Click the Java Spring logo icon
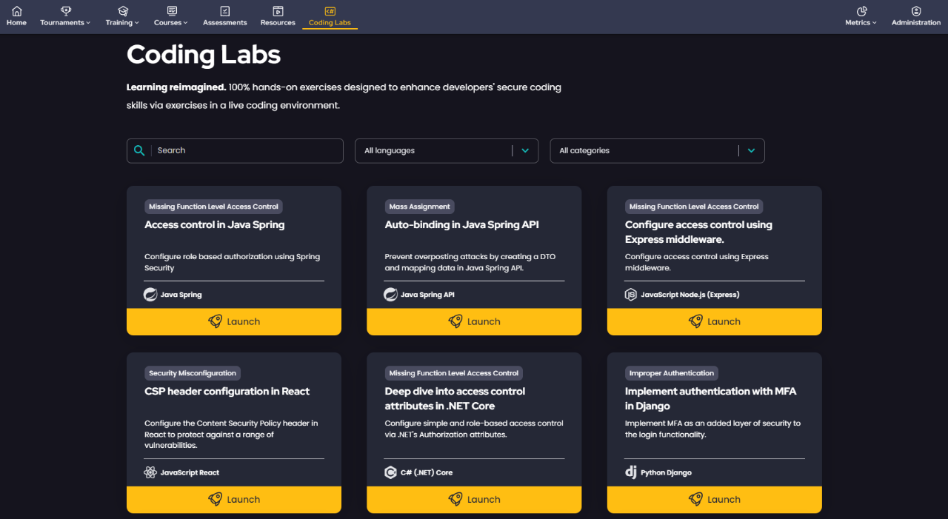The image size is (948, 519). (150, 295)
